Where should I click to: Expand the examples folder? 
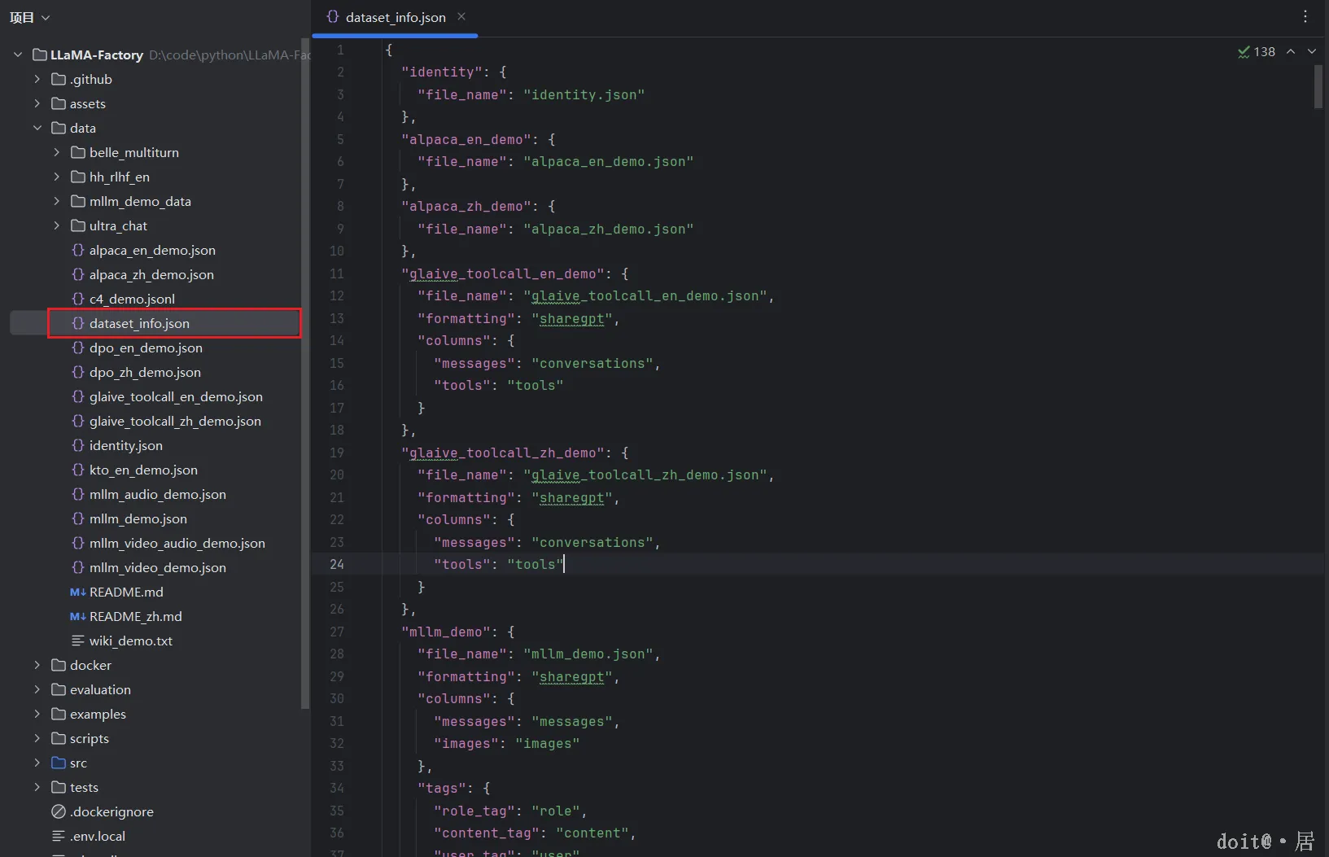37,715
